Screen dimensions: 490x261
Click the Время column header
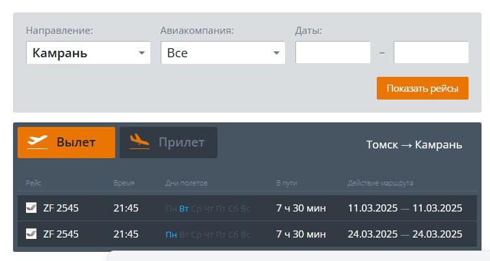point(124,183)
